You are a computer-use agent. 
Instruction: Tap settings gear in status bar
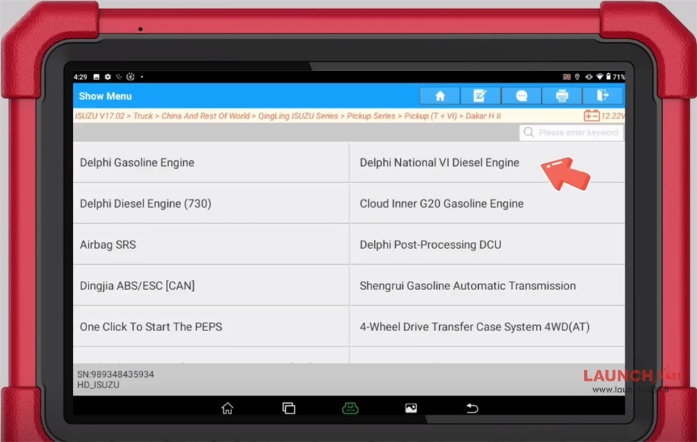coord(107,77)
